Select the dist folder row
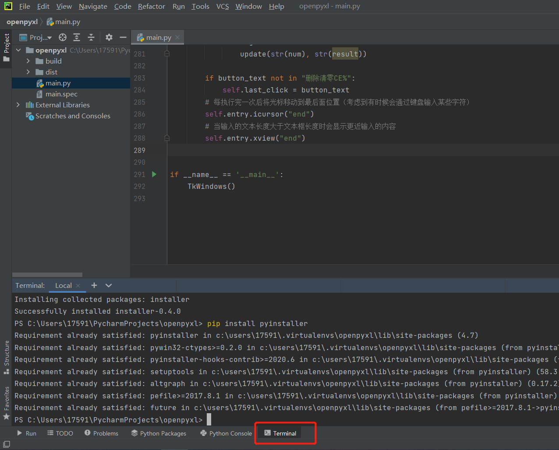This screenshot has height=450, width=559. click(x=71, y=72)
